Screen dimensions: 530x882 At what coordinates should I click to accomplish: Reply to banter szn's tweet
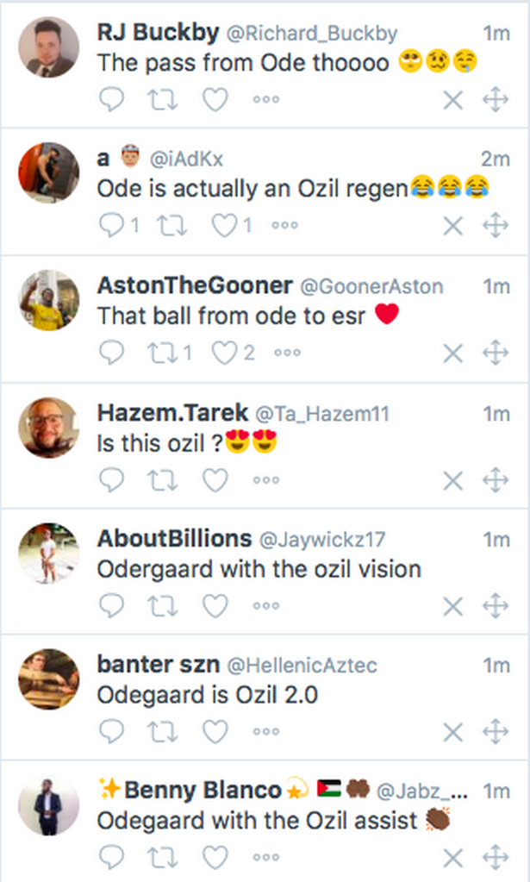[x=112, y=732]
